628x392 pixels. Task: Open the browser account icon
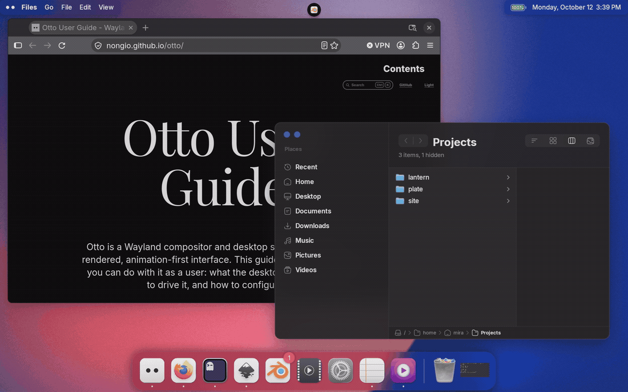pyautogui.click(x=401, y=45)
